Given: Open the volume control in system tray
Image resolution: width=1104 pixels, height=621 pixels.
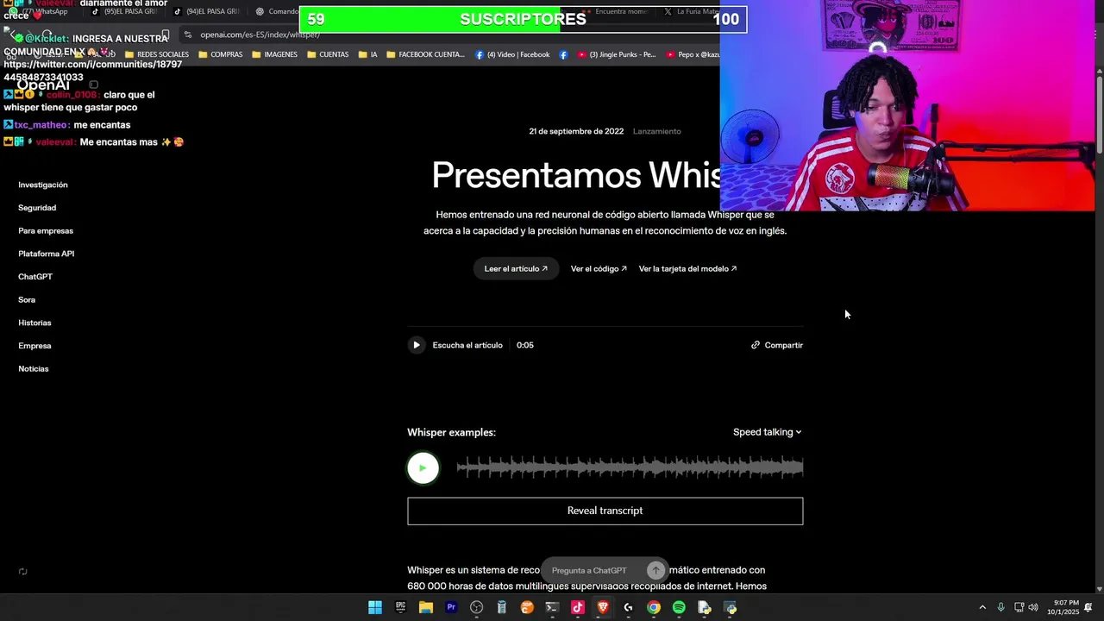Looking at the screenshot, I should click(x=1033, y=608).
